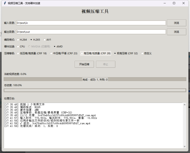This screenshot has width=190, height=153.
Task: Click log line '处理完成! 成功: 1, 失败: 0'
Action: point(31,126)
